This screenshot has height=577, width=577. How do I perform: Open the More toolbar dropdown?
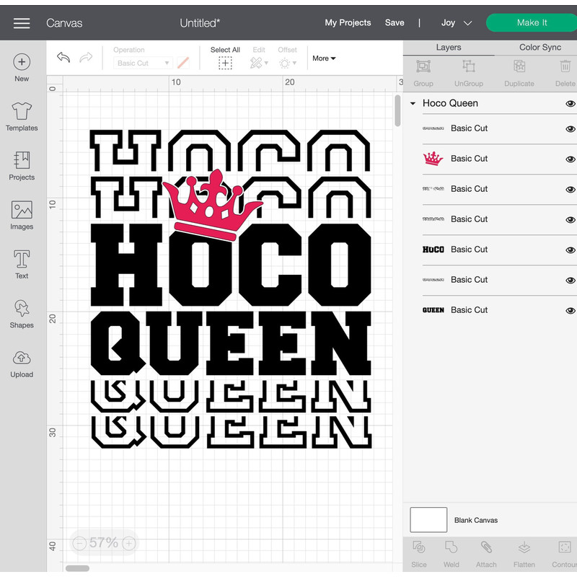click(324, 58)
